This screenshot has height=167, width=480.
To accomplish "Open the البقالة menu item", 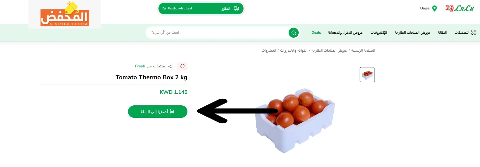I will point(442,32).
